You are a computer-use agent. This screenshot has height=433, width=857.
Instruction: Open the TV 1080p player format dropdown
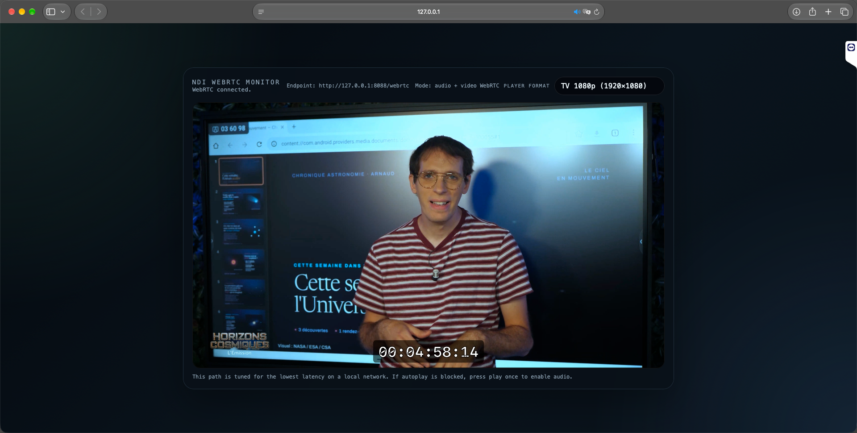point(609,86)
